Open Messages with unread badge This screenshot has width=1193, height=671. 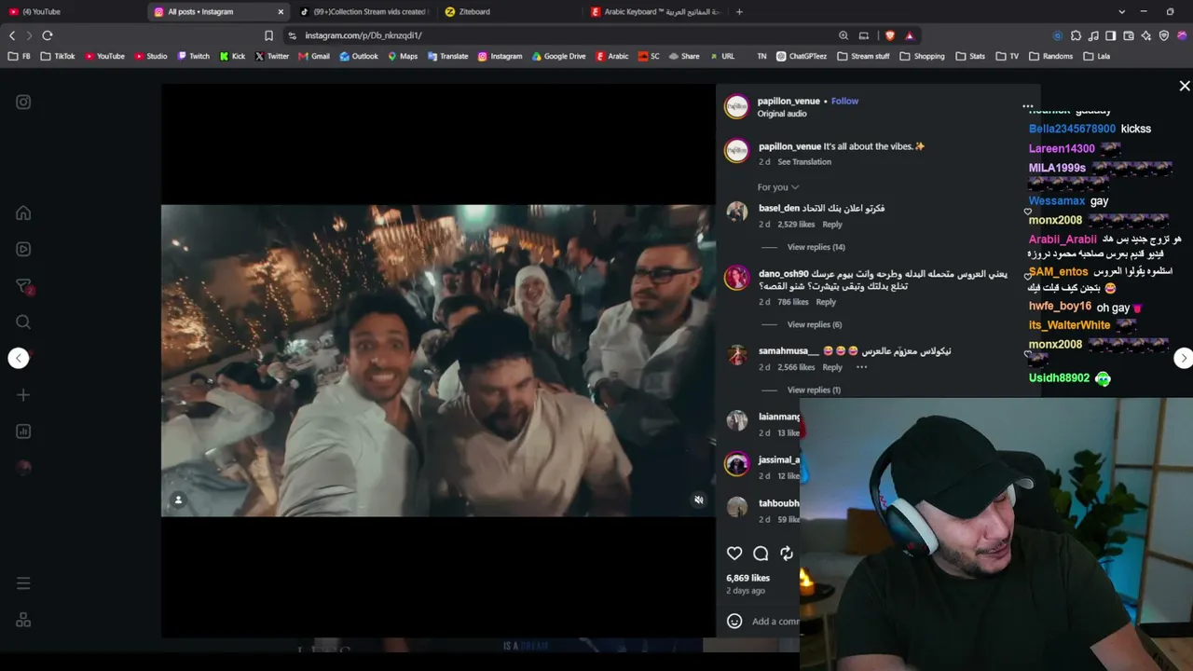pyautogui.click(x=24, y=286)
